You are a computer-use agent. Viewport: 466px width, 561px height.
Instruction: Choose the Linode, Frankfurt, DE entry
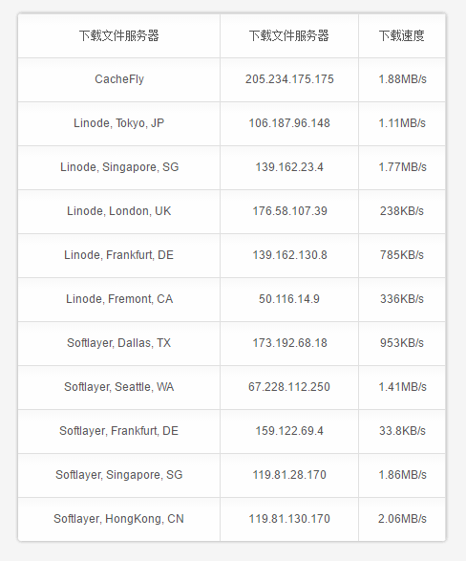[119, 255]
